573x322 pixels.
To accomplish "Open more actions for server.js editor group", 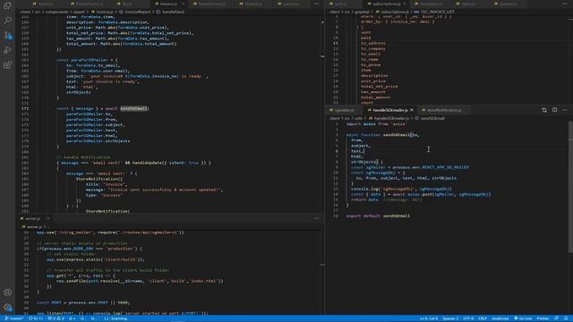I will pos(316,218).
